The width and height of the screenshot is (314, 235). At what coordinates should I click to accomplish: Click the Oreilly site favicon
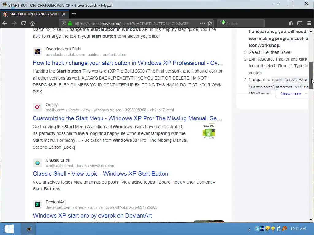click(x=37, y=107)
